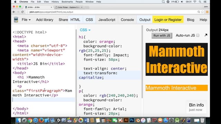221x124 pixels.
Task: Open the Bookmarks menu
Action: click(x=67, y=2)
